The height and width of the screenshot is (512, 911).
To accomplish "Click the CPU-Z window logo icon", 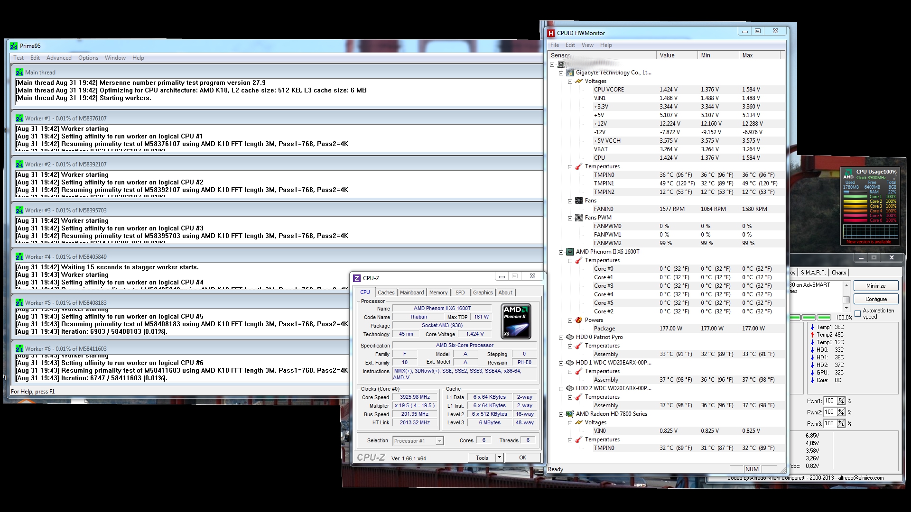I will pyautogui.click(x=357, y=278).
